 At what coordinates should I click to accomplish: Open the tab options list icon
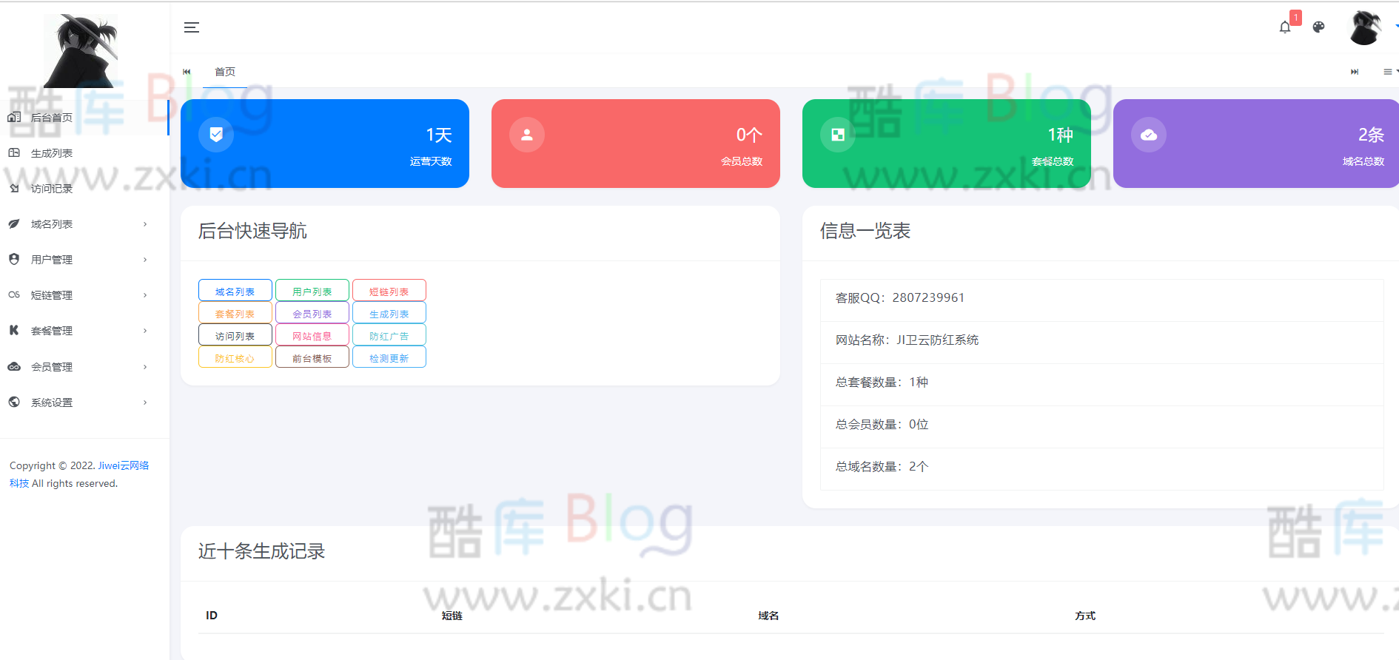point(1388,72)
